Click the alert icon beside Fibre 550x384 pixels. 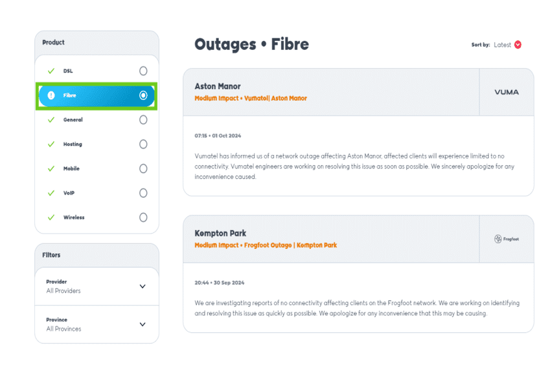[51, 95]
